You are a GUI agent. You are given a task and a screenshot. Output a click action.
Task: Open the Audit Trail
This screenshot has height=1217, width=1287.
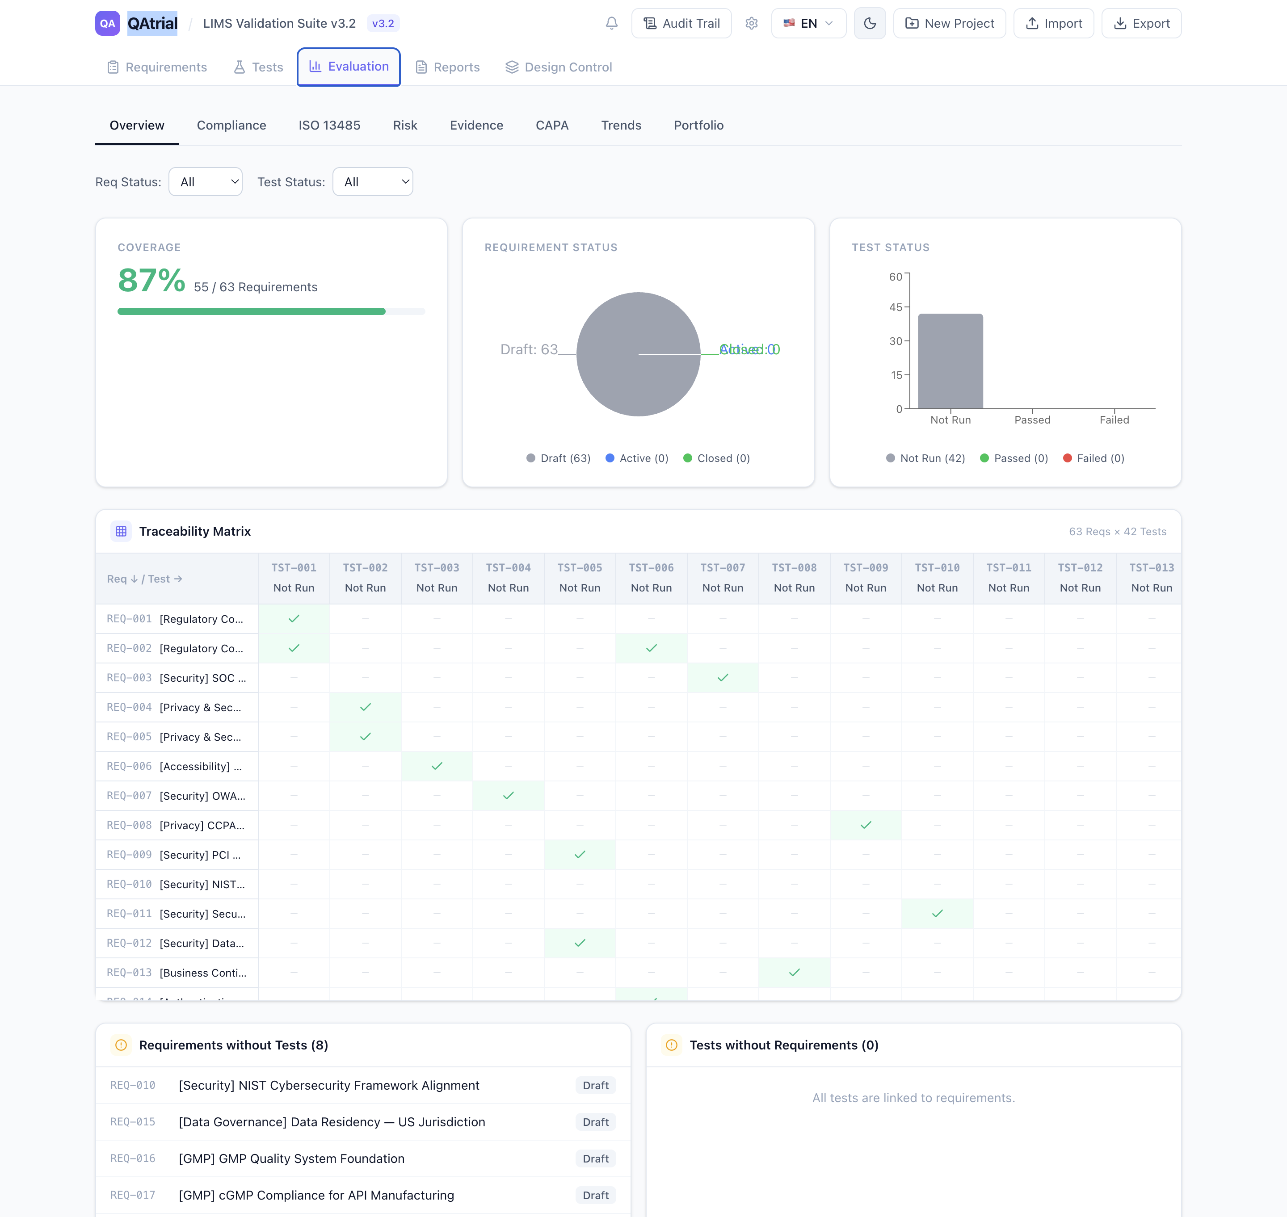click(x=681, y=23)
